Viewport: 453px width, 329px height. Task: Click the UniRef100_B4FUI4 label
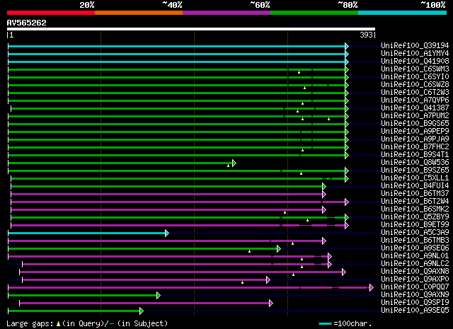pos(415,186)
